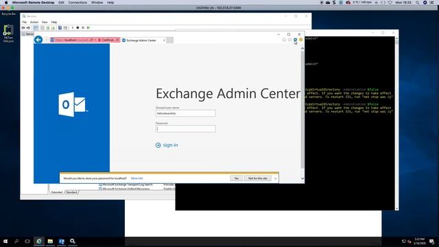The image size is (439, 247).
Task: Close the Exchange Admin Center tab
Action: tap(164, 40)
